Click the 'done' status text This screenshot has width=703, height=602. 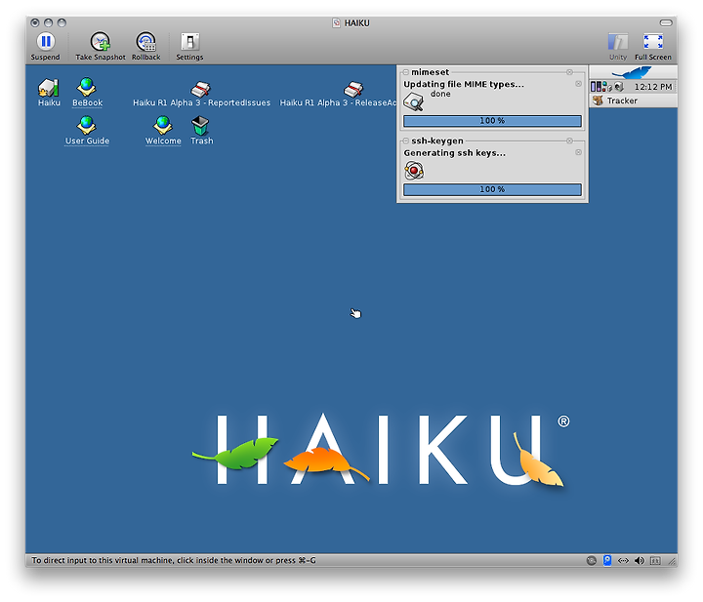coord(440,94)
